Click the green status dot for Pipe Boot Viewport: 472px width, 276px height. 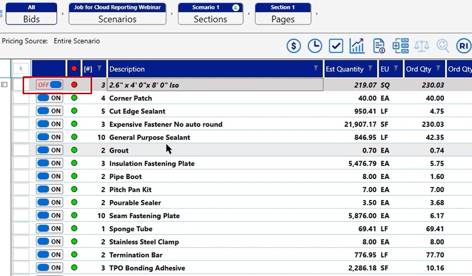[74, 177]
